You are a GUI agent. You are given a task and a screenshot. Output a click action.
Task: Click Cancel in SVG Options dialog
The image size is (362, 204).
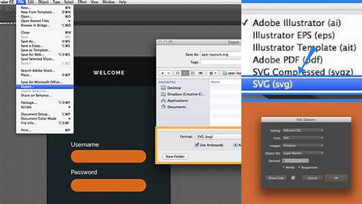[x=312, y=178]
